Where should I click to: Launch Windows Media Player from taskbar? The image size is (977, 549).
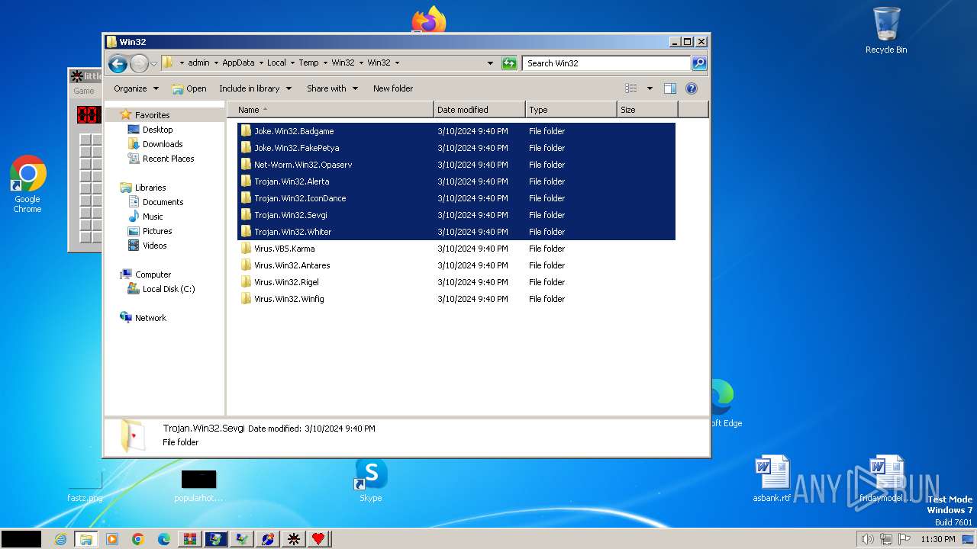tap(112, 539)
